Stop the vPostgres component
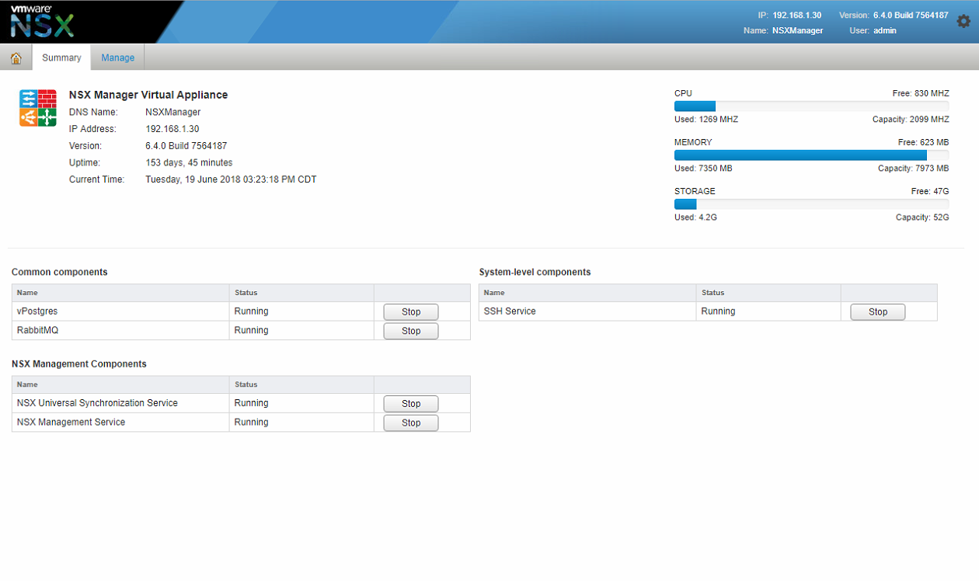The image size is (979, 581). click(410, 311)
